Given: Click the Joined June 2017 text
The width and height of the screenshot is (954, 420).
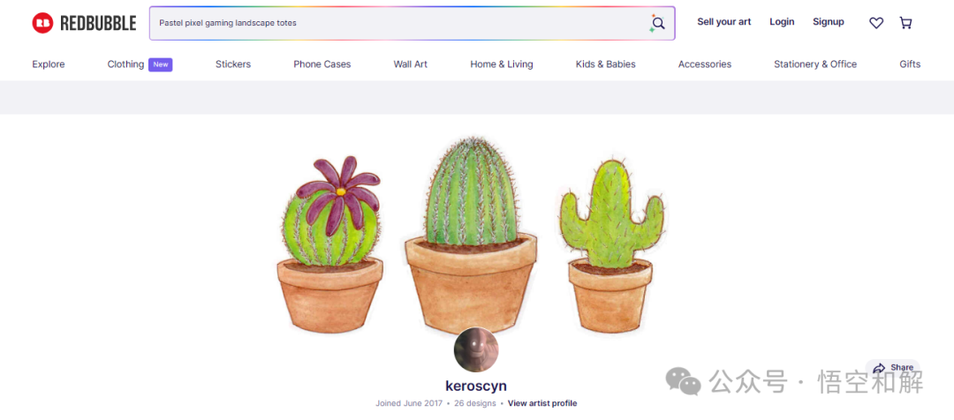Looking at the screenshot, I should click(x=408, y=403).
